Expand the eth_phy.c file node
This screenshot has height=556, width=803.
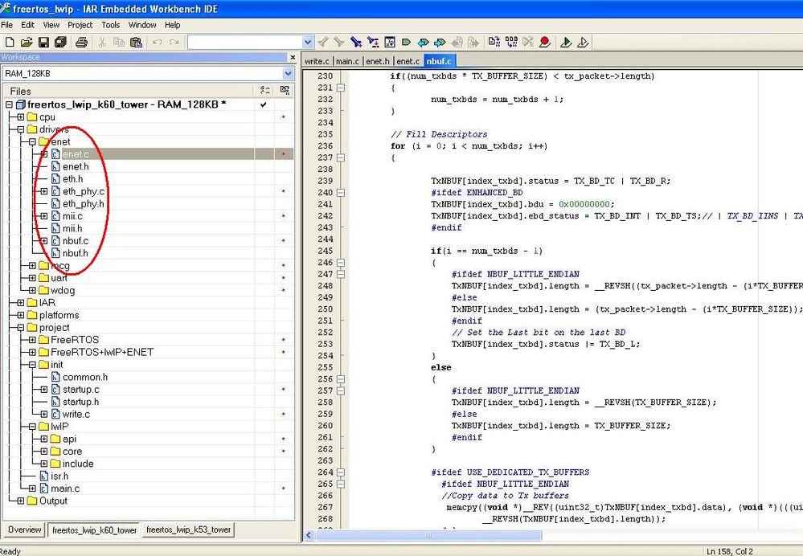coord(44,191)
